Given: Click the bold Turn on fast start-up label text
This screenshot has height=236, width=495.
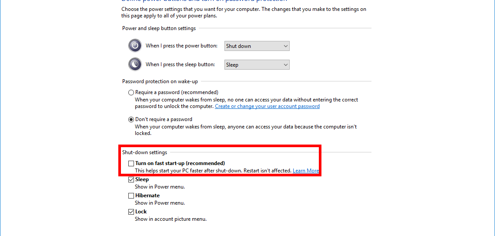Looking at the screenshot, I should [180, 163].
